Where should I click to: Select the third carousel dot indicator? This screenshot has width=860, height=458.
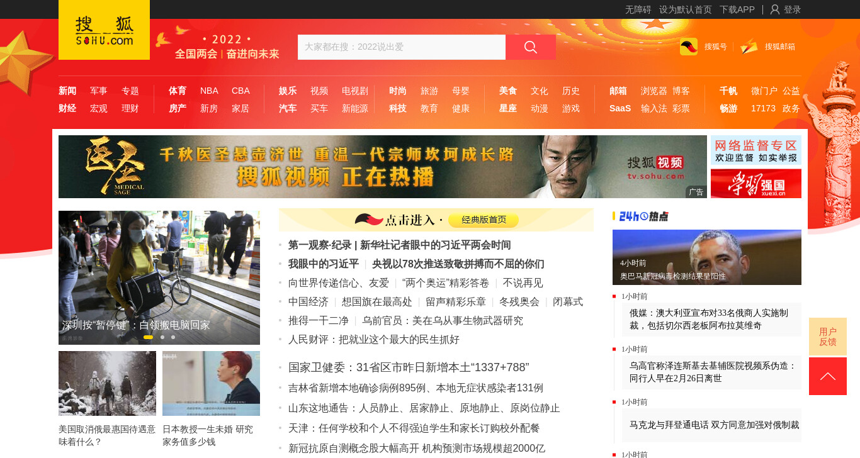pyautogui.click(x=173, y=337)
